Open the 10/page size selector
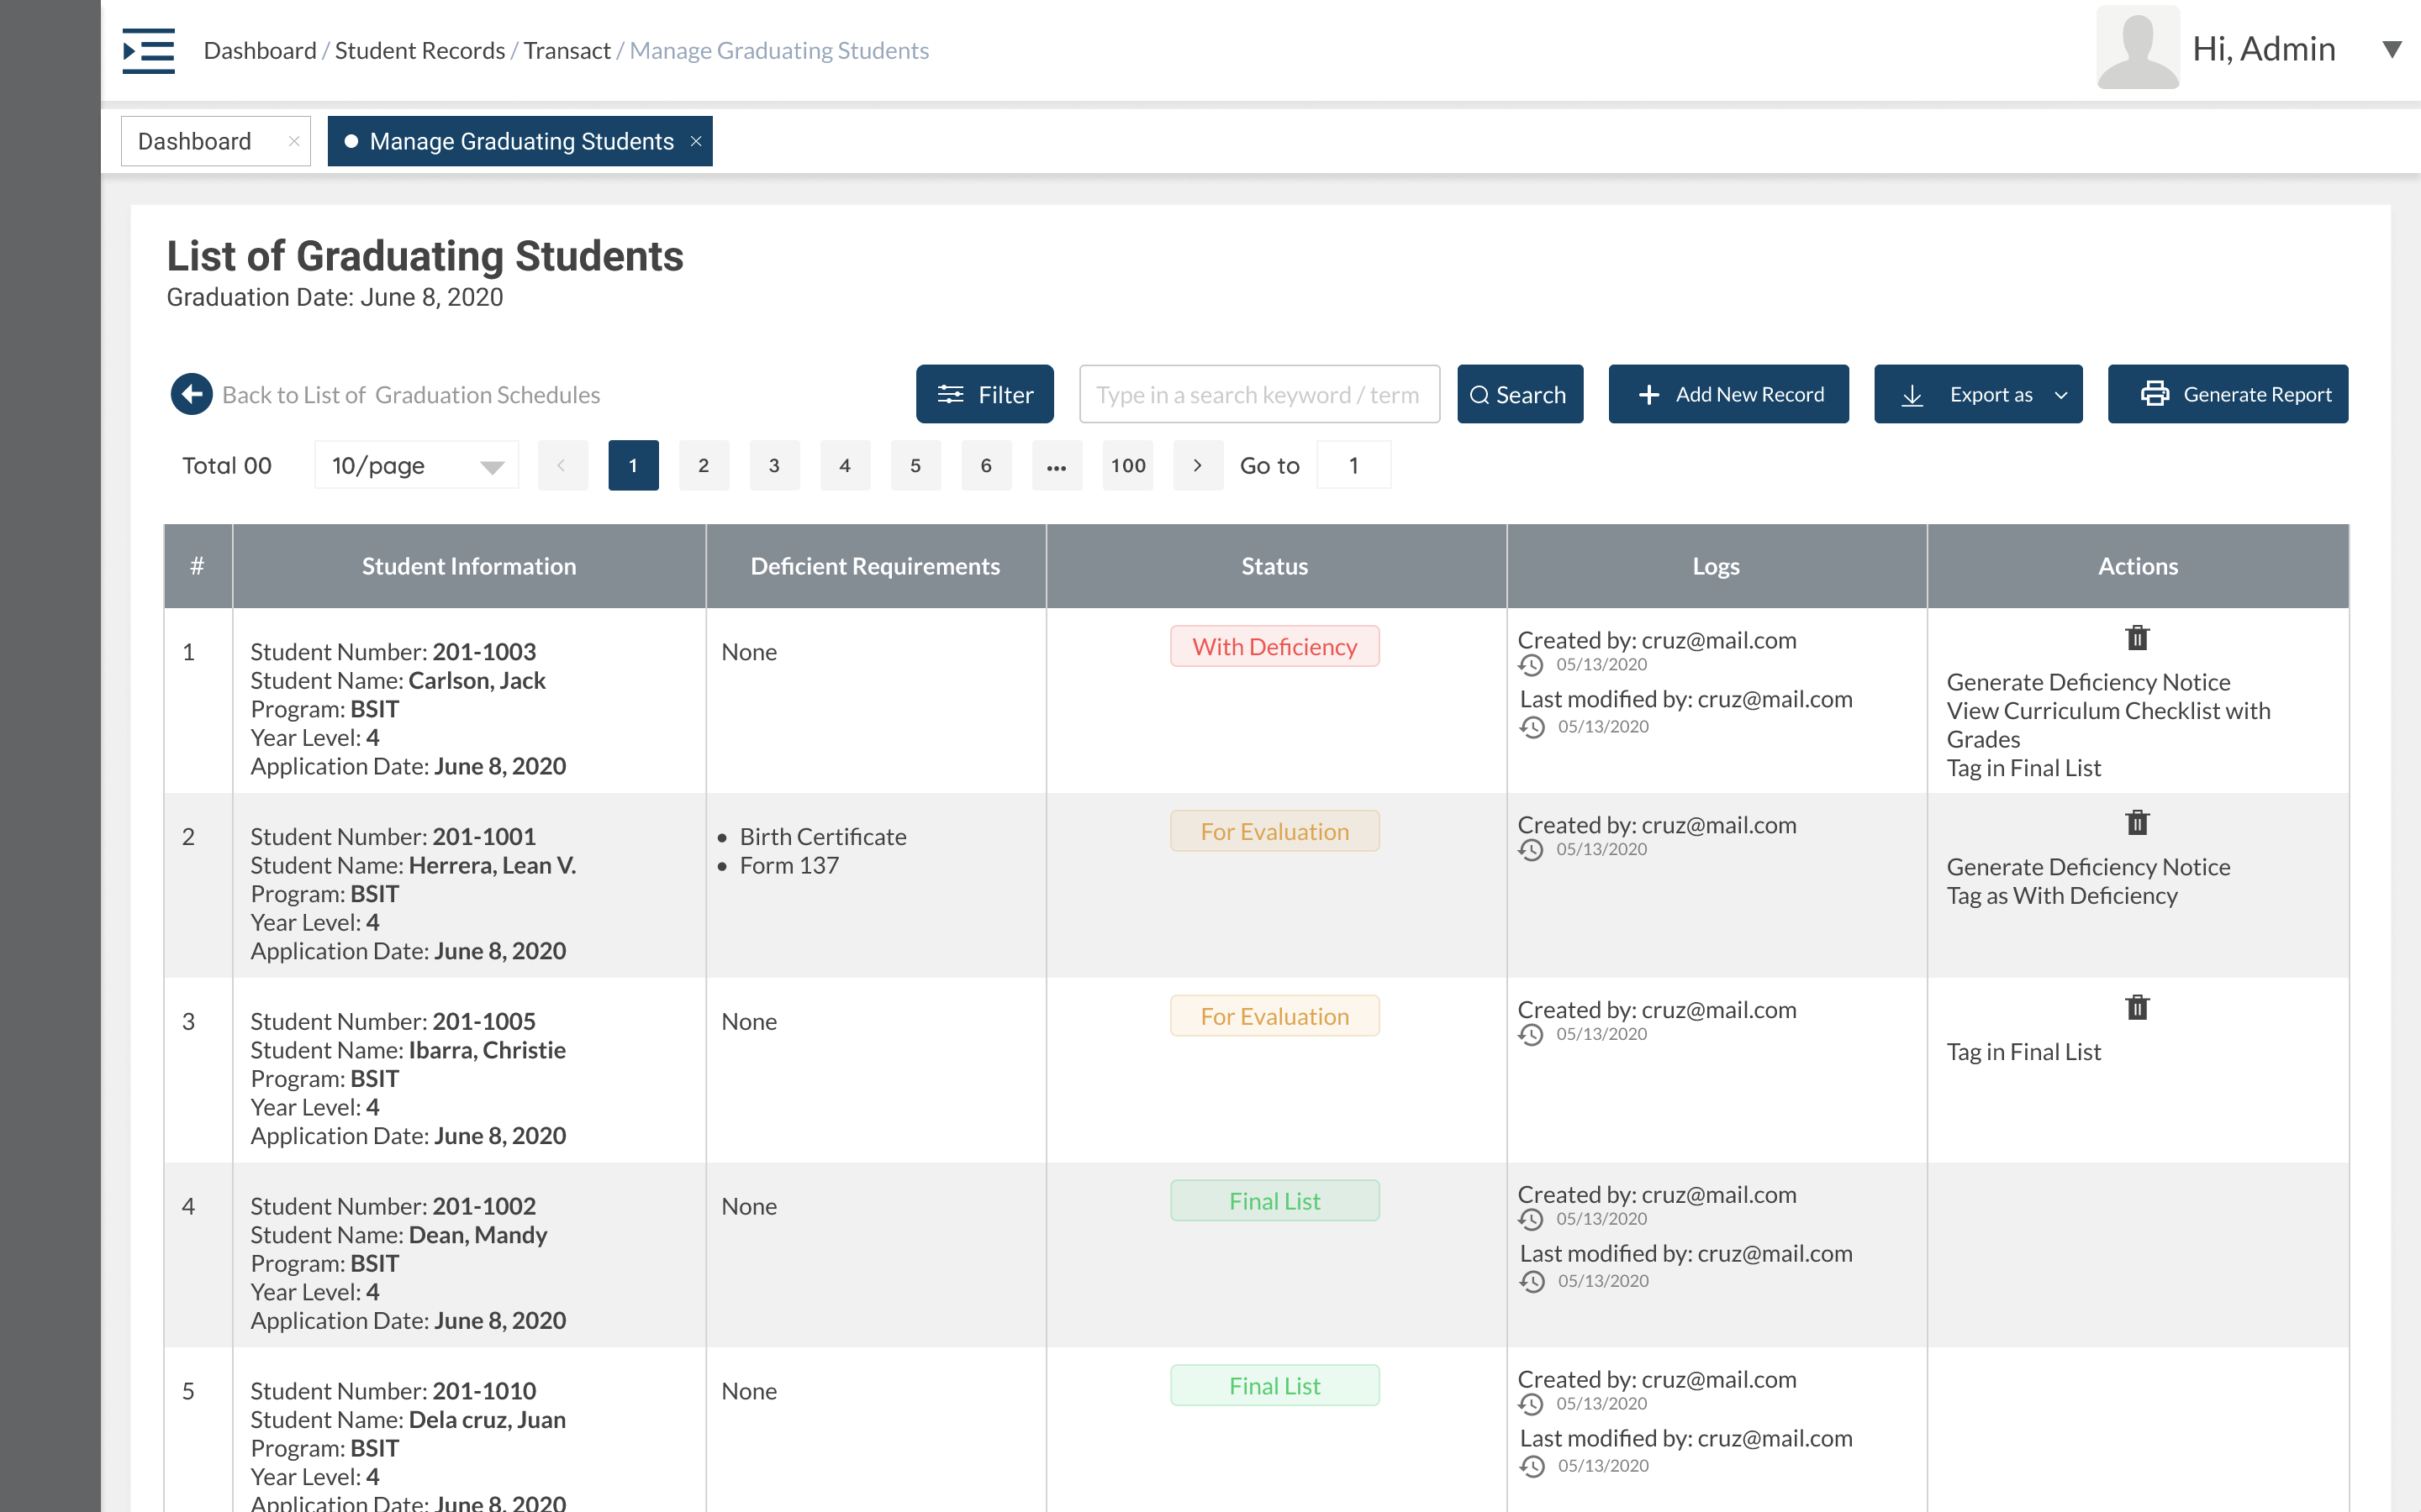Viewport: 2421px width, 1512px height. [x=416, y=465]
